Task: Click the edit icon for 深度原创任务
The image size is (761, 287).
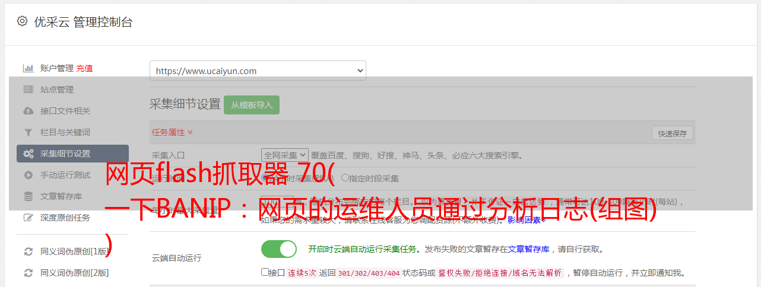Action: coord(28,218)
